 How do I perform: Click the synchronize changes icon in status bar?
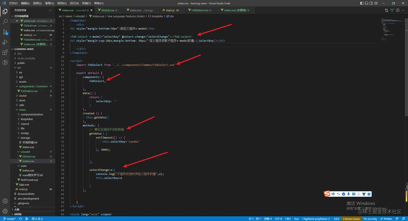pos(21,219)
